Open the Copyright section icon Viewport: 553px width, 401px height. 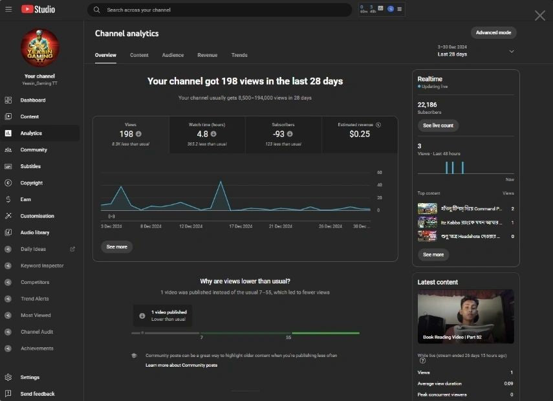(x=8, y=183)
